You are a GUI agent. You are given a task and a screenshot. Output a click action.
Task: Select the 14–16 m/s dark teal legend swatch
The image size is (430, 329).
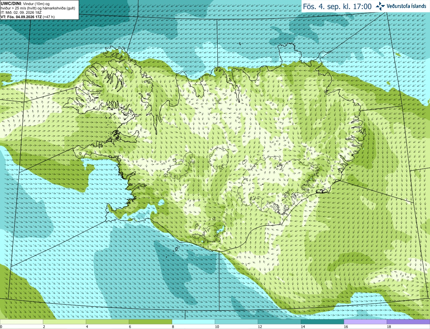pos(322,322)
